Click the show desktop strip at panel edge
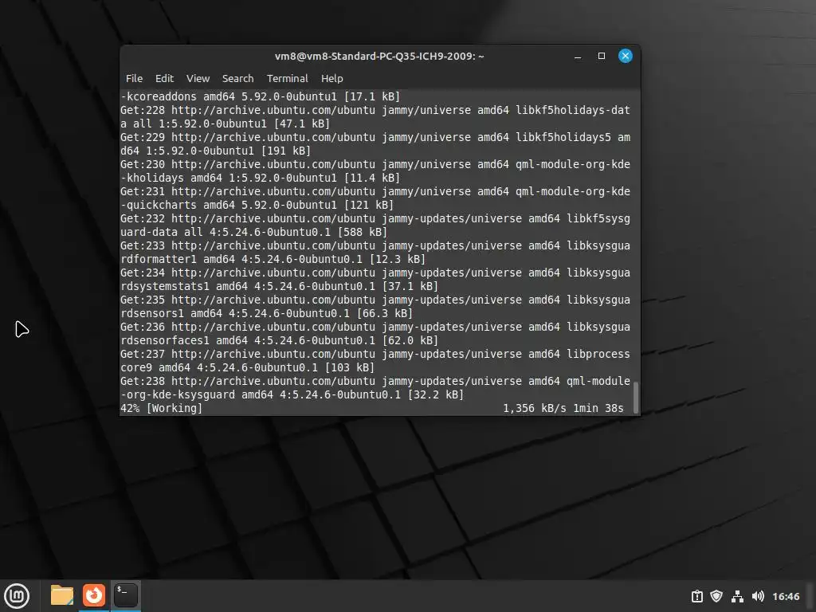 pos(810,596)
